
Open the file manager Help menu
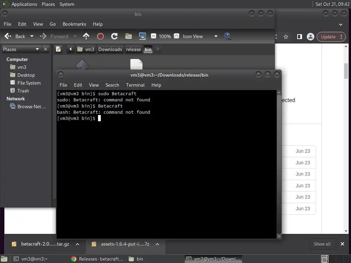pyautogui.click(x=98, y=24)
